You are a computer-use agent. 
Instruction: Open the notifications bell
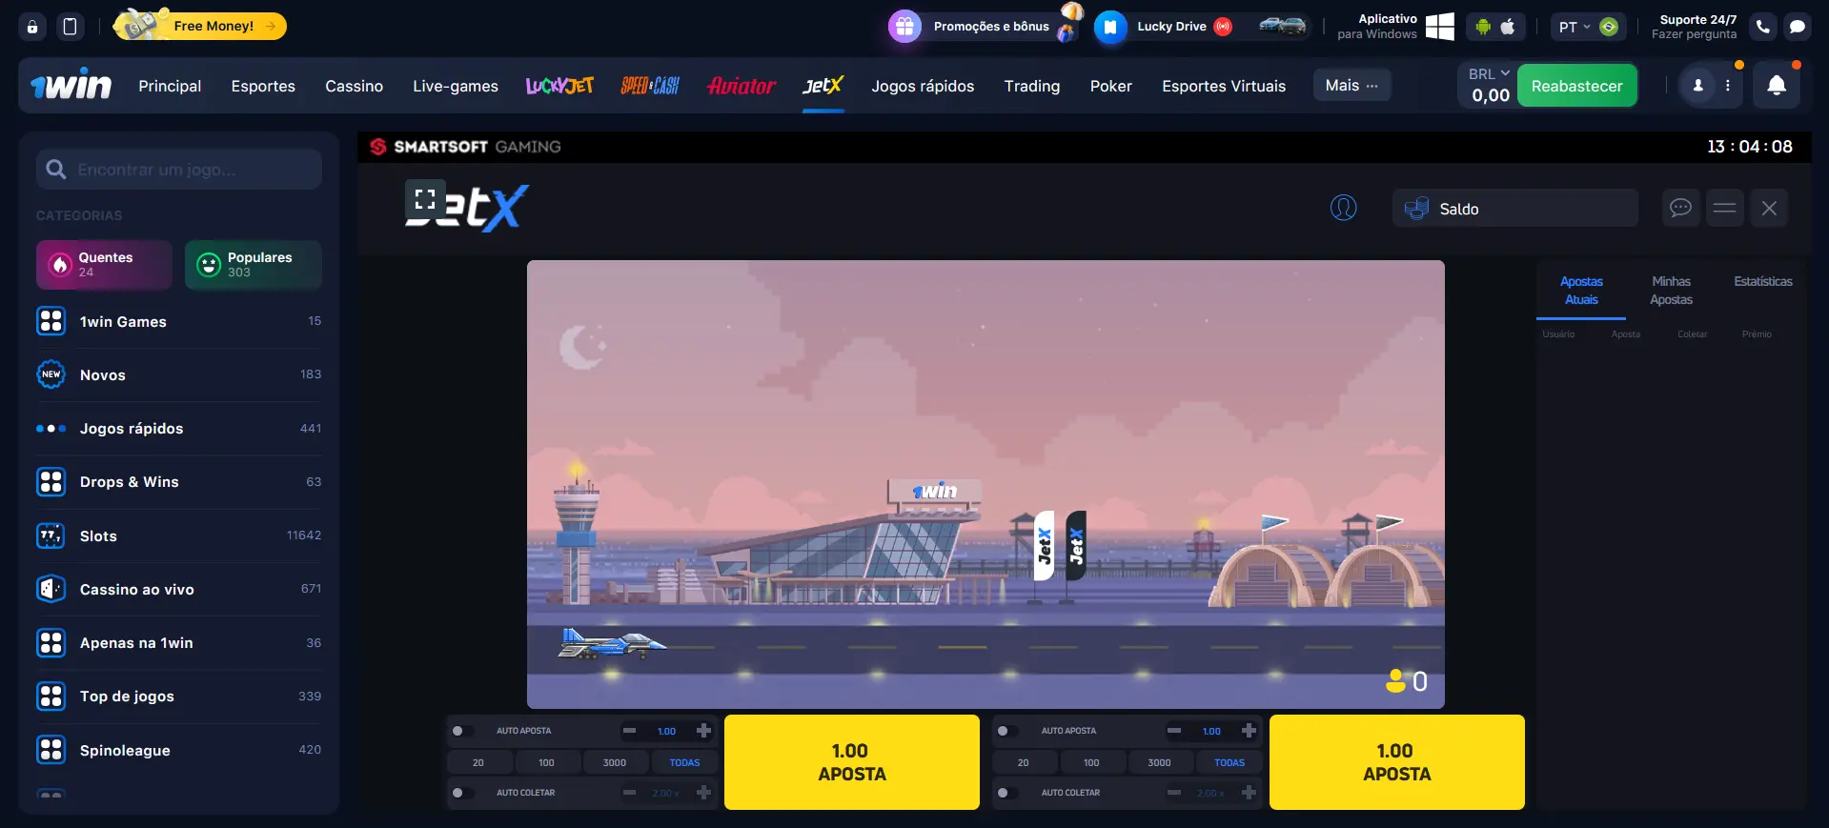coord(1776,86)
